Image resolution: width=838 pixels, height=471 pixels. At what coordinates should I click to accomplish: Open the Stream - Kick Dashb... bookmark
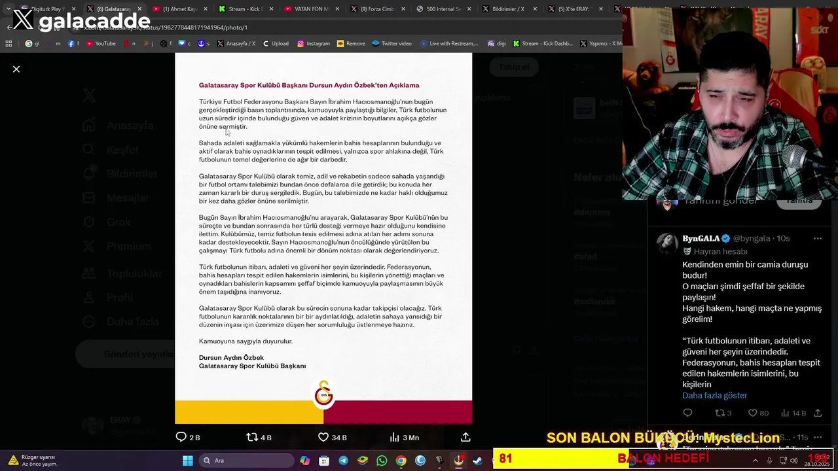pos(543,43)
